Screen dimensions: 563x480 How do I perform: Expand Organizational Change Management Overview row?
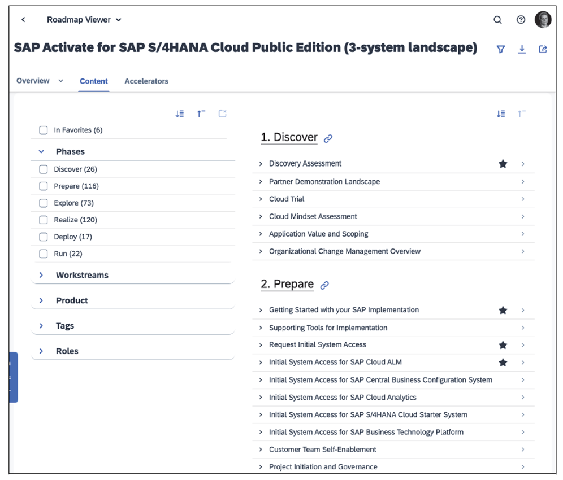coord(261,251)
